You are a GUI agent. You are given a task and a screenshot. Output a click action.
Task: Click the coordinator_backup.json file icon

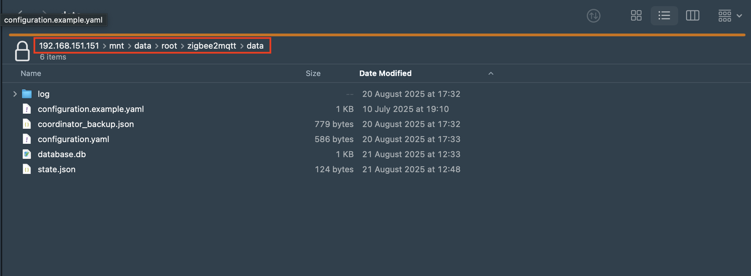(x=27, y=124)
